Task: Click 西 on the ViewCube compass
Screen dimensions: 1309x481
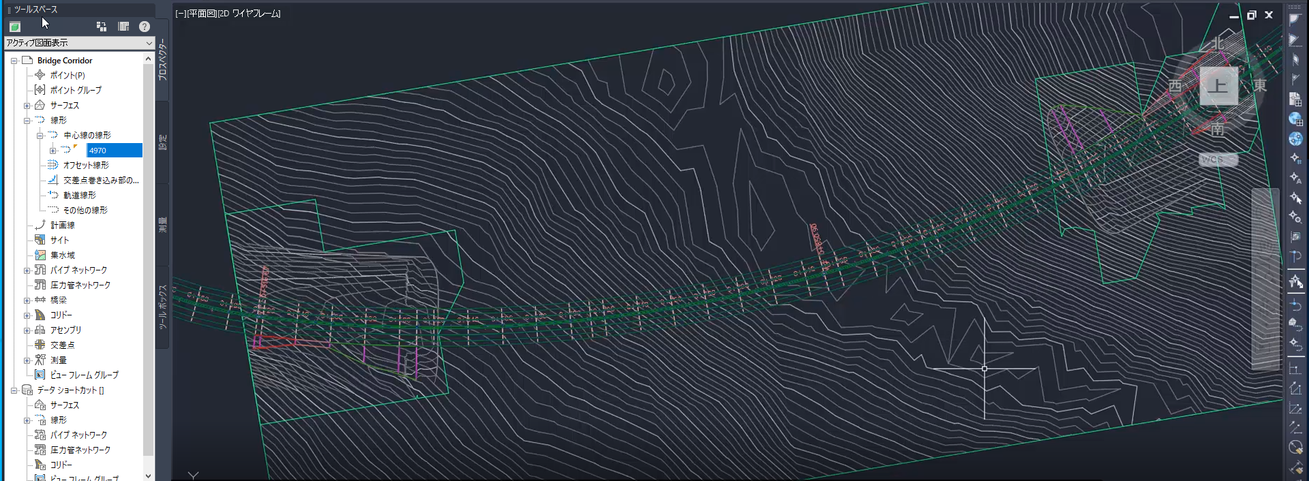Action: coord(1175,85)
